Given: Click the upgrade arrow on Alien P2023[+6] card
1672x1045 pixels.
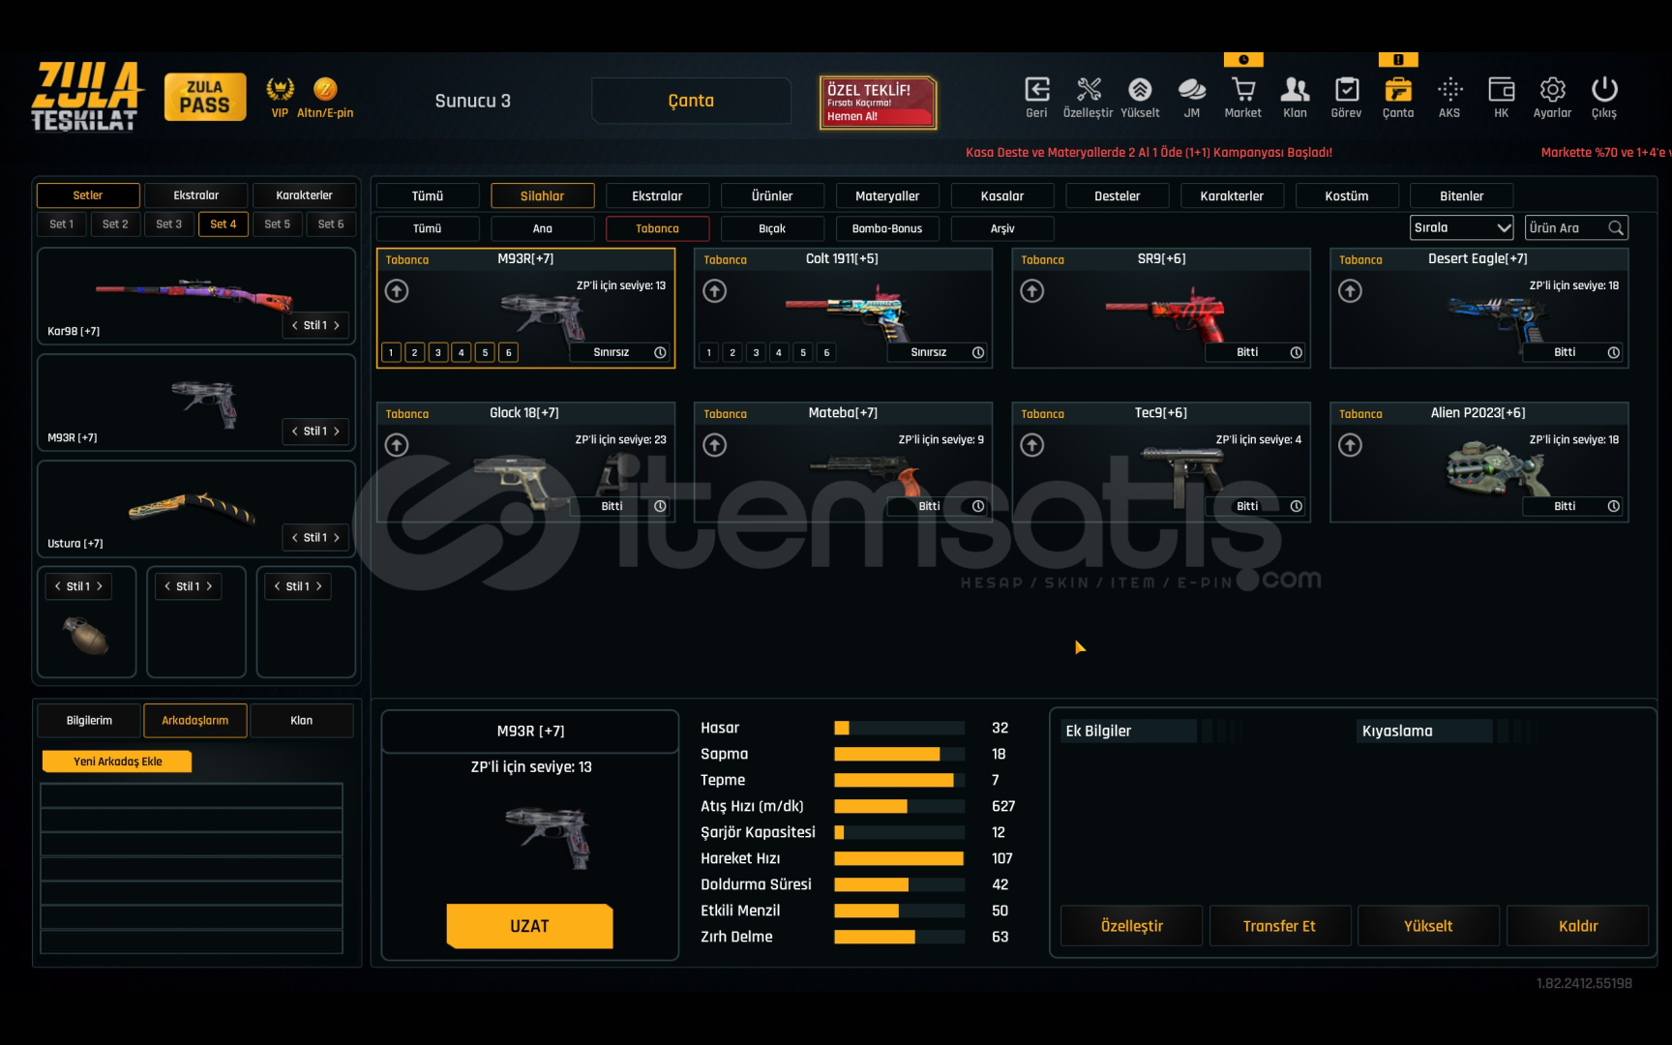Looking at the screenshot, I should tap(1351, 444).
